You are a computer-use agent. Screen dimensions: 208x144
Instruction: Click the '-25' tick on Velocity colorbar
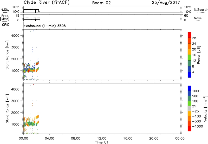tap(195, 111)
